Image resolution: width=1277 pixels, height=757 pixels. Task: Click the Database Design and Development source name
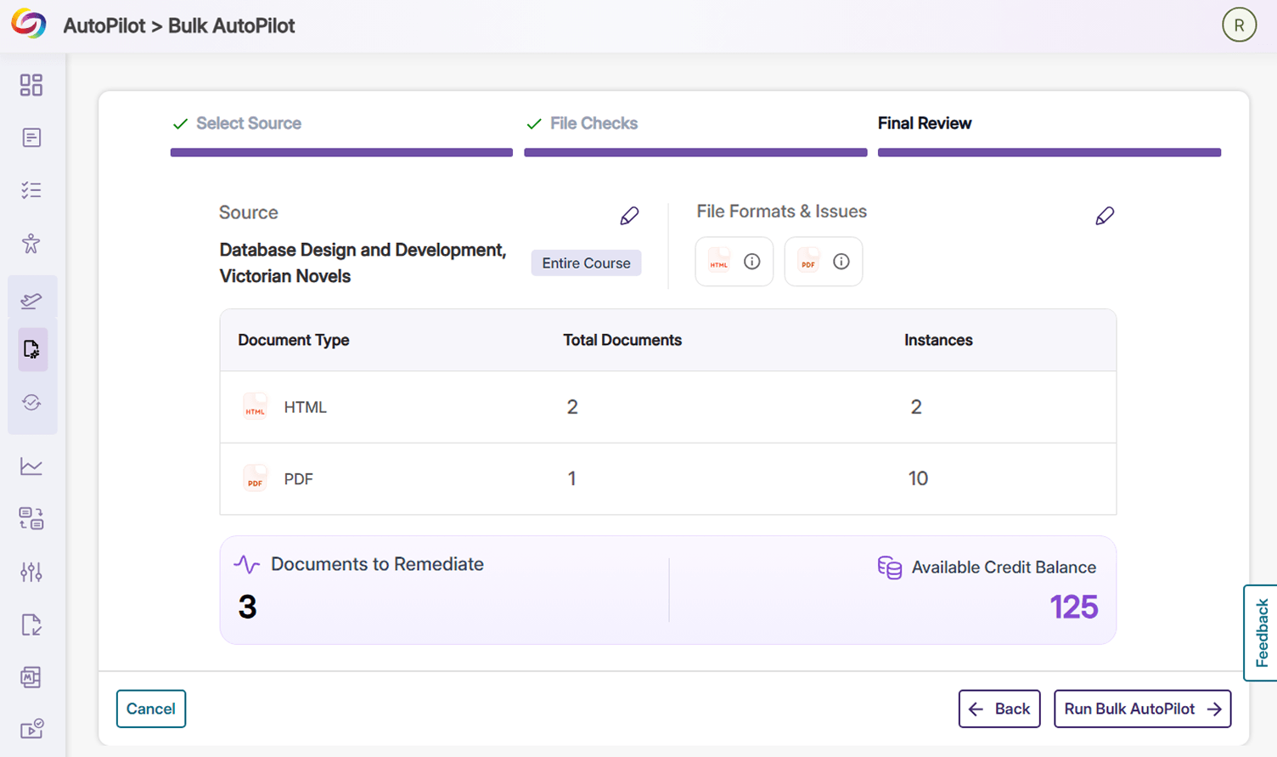[363, 250]
